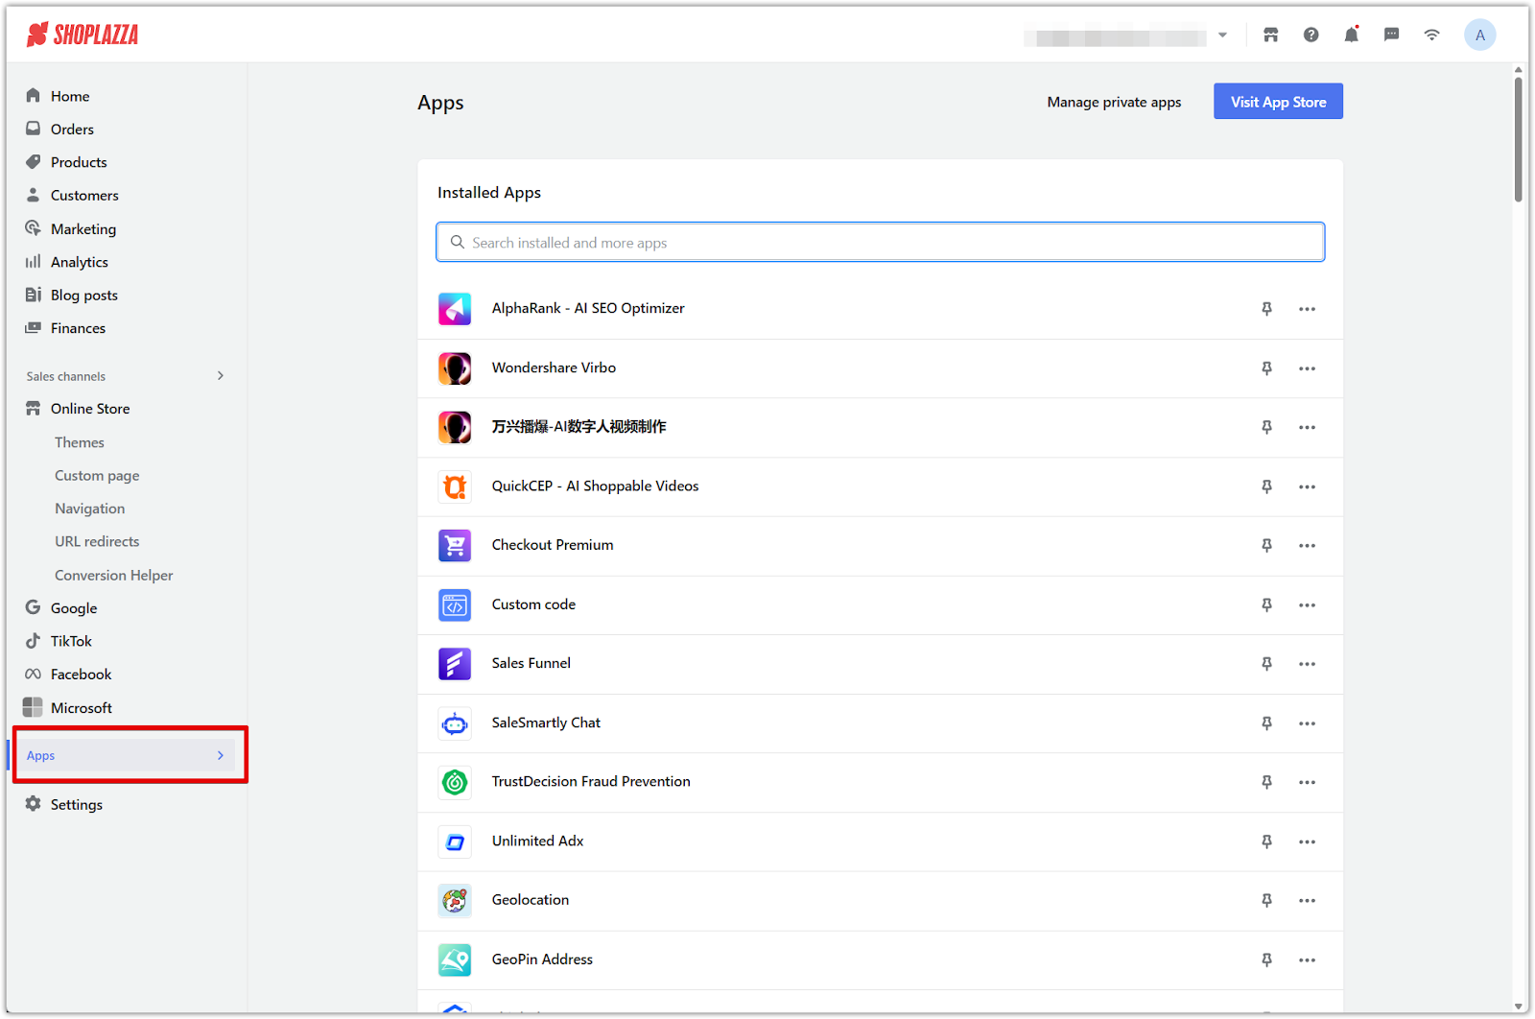This screenshot has width=1535, height=1019.
Task: Open more options for Sales Funnel
Action: pyautogui.click(x=1307, y=664)
